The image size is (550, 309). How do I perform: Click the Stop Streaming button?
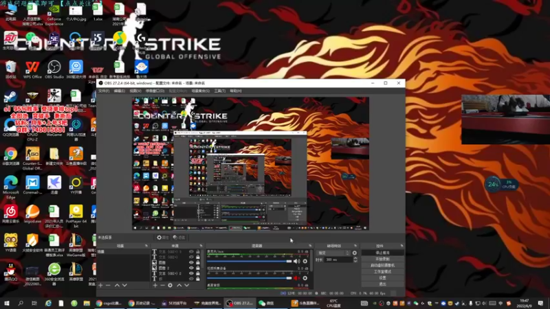[382, 253]
